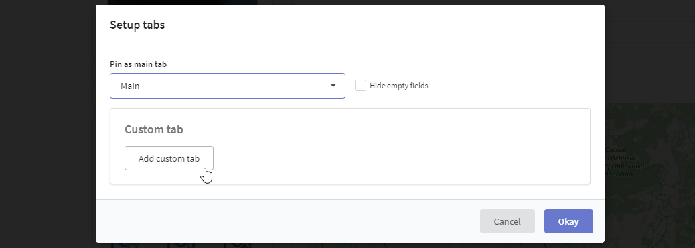Select the Main value in combo box
This screenshot has width=695, height=248.
click(x=130, y=86)
